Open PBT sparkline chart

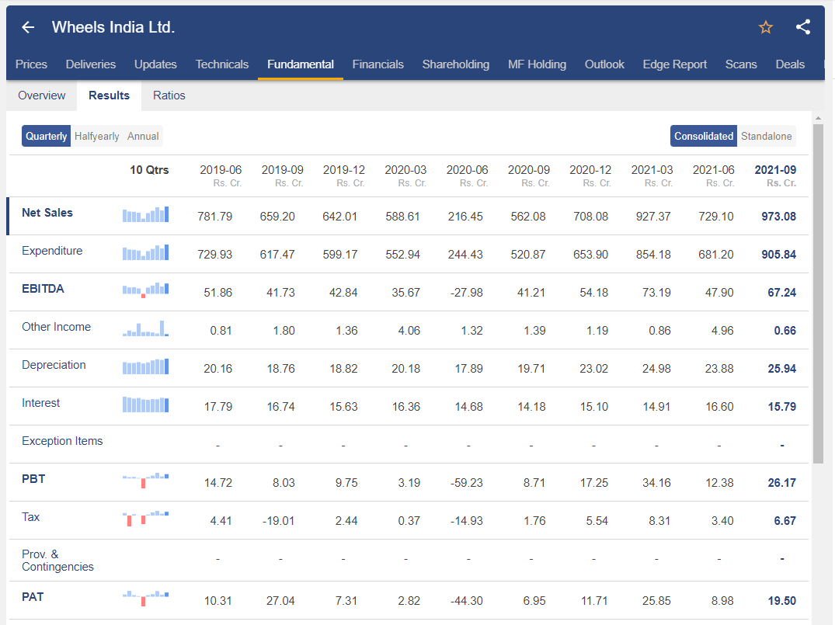(x=145, y=480)
